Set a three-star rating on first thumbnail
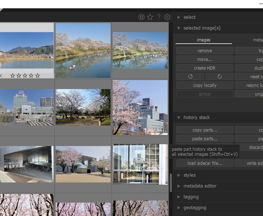Screen dimensions: 263x216 click(x=25, y=76)
